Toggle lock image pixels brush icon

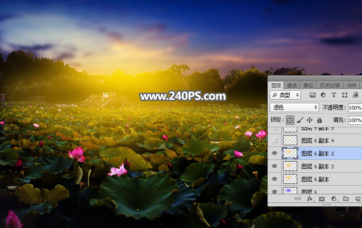(300, 120)
